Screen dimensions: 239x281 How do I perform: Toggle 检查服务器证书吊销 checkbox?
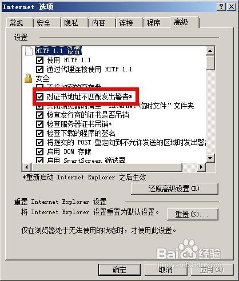(39, 125)
